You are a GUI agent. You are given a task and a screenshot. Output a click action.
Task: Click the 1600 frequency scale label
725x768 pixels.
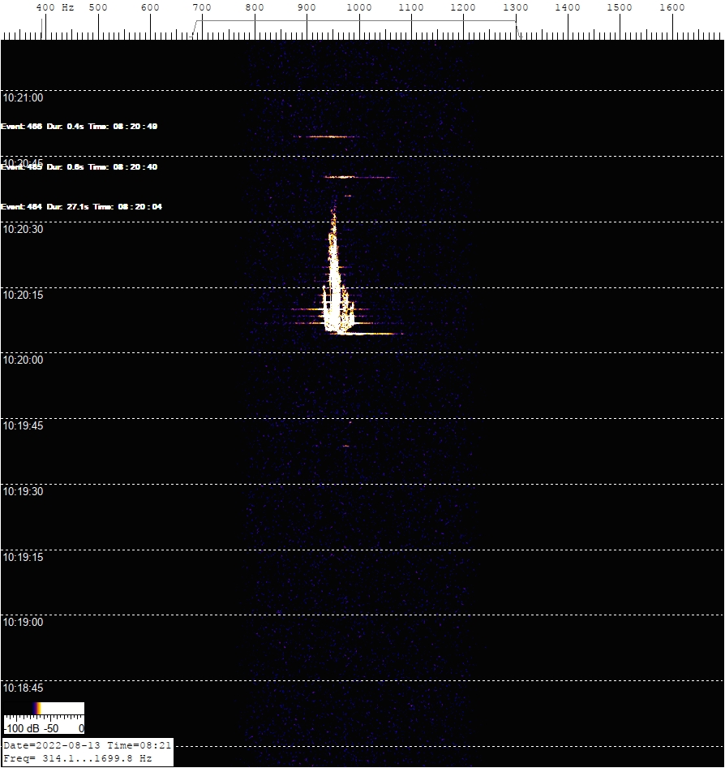[672, 7]
